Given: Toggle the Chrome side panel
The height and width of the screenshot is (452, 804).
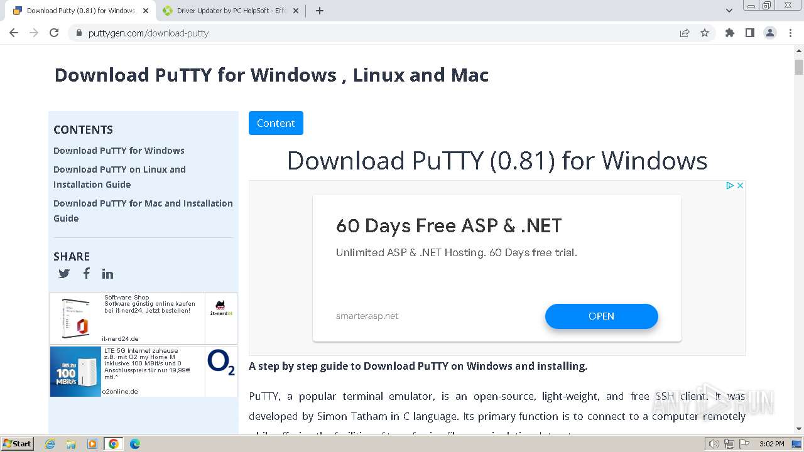Looking at the screenshot, I should click(x=750, y=33).
